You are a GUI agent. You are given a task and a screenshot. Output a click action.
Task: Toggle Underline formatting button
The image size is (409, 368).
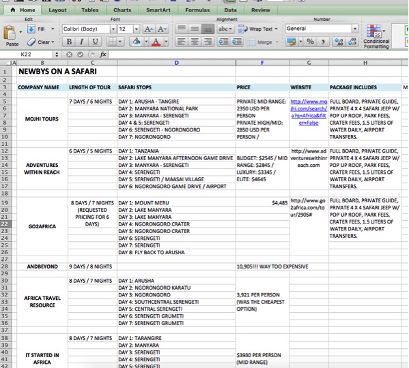click(x=95, y=42)
